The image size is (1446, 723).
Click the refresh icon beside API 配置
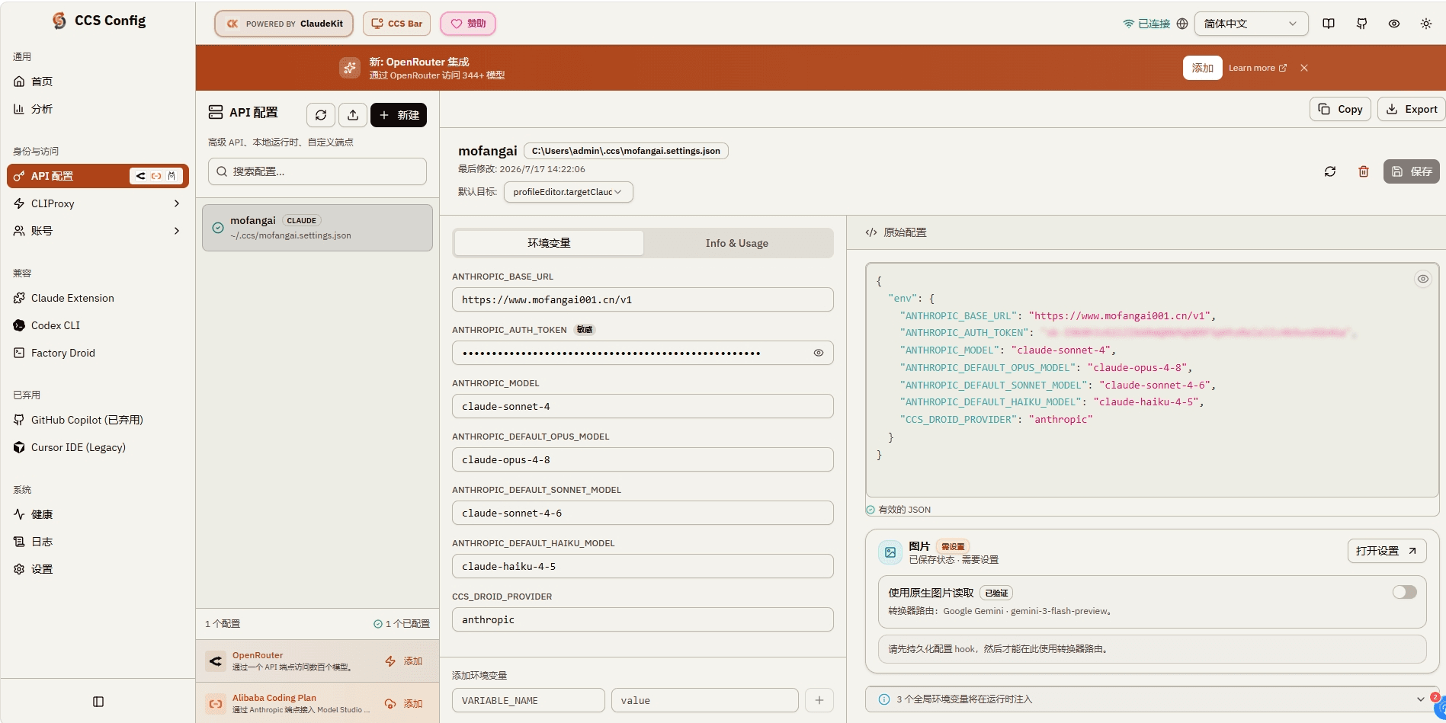(321, 115)
